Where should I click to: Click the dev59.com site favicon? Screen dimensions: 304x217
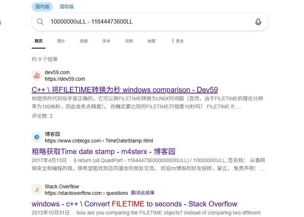tap(37, 75)
